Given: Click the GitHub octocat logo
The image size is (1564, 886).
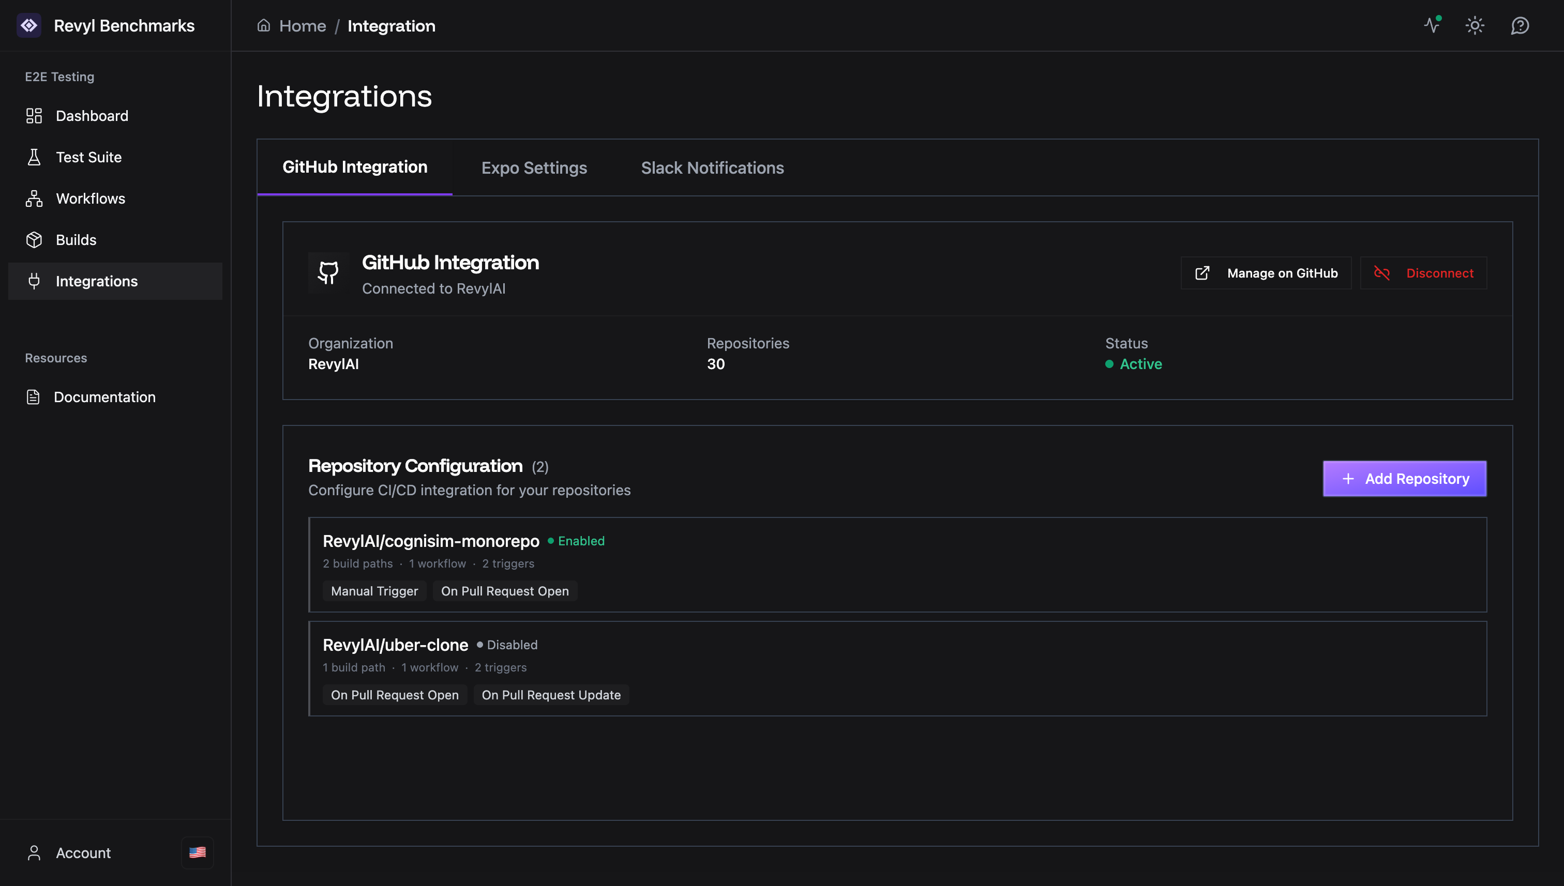Looking at the screenshot, I should pos(327,272).
